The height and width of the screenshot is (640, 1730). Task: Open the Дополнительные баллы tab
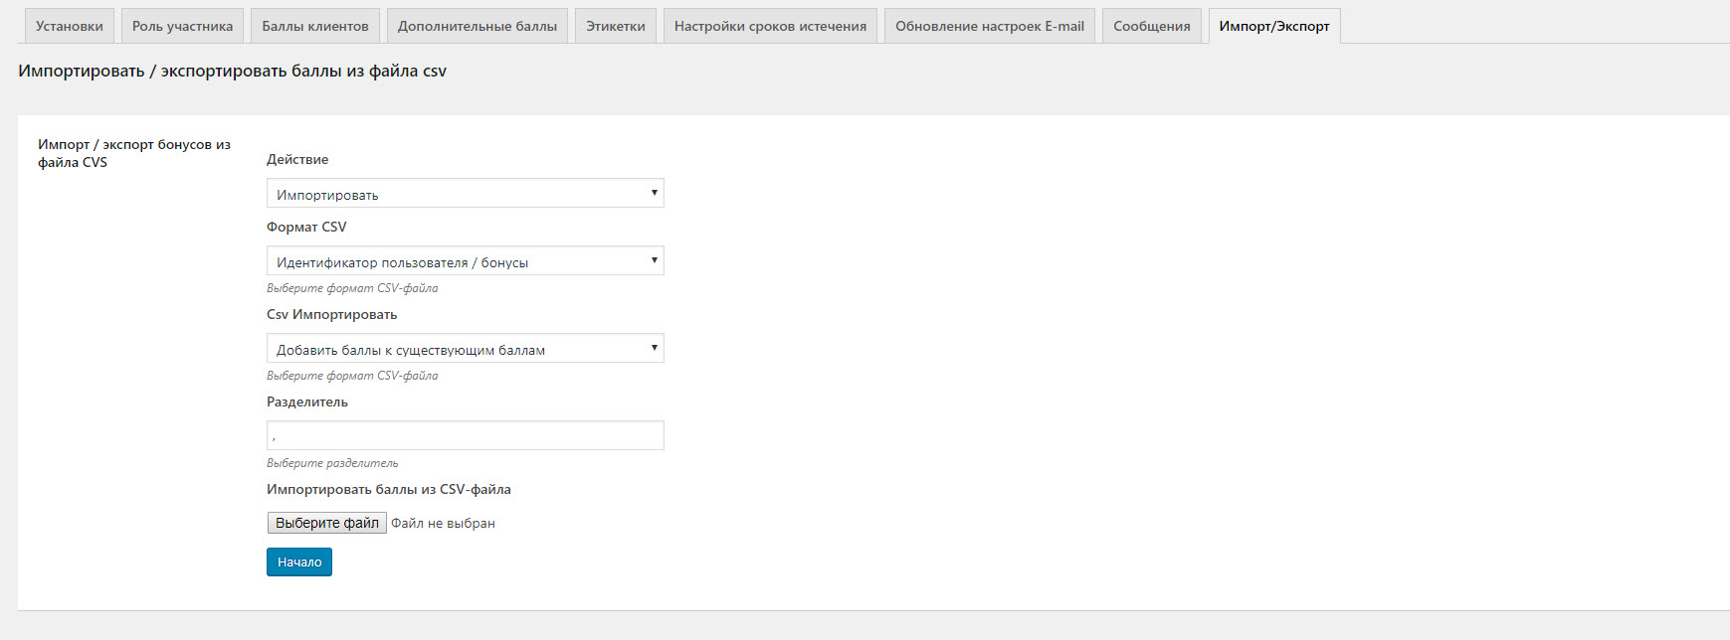coord(477,26)
